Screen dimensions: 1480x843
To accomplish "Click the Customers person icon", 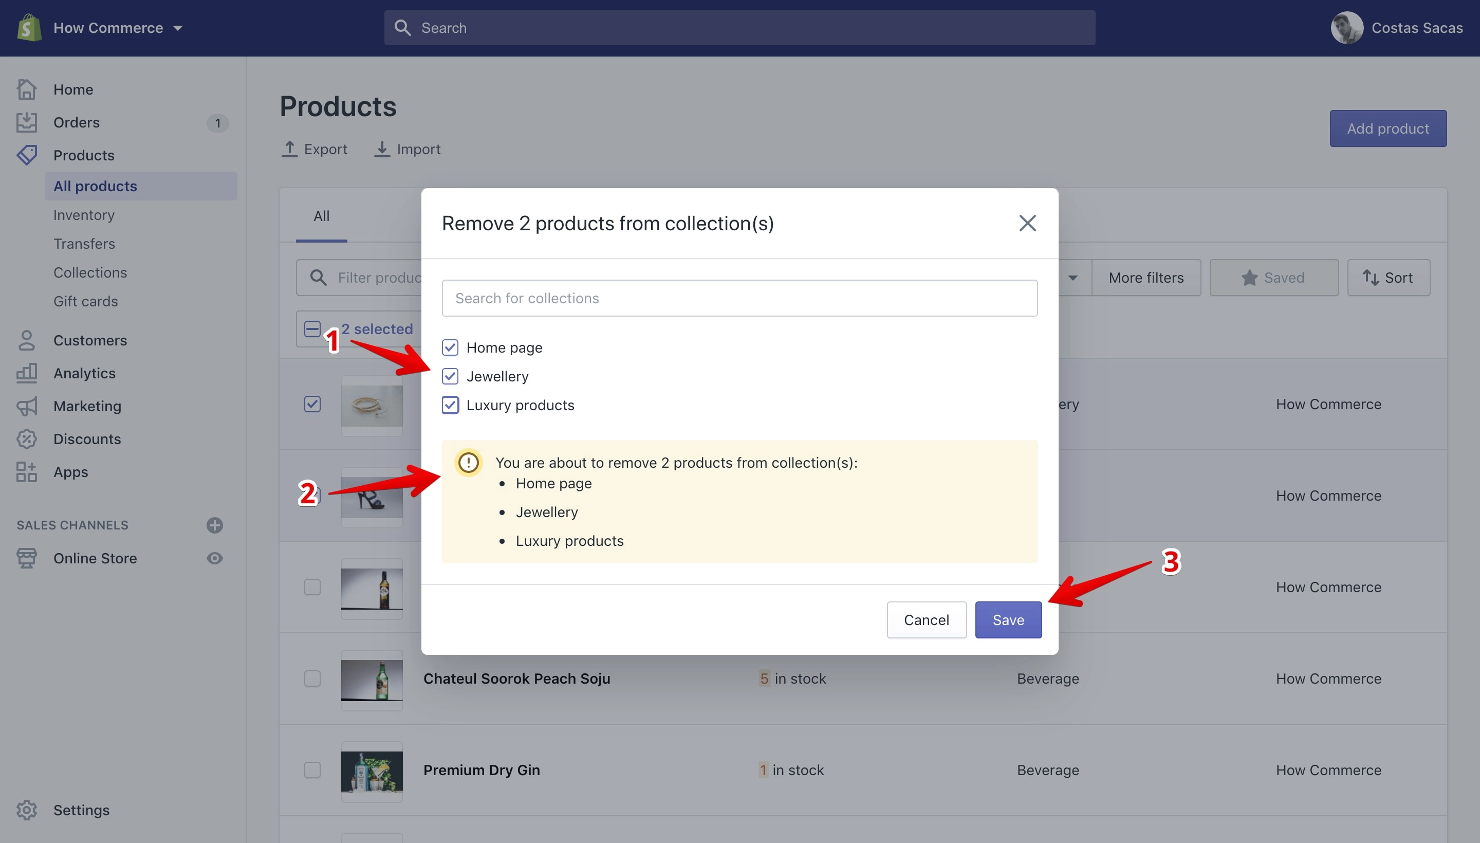I will pyautogui.click(x=27, y=340).
